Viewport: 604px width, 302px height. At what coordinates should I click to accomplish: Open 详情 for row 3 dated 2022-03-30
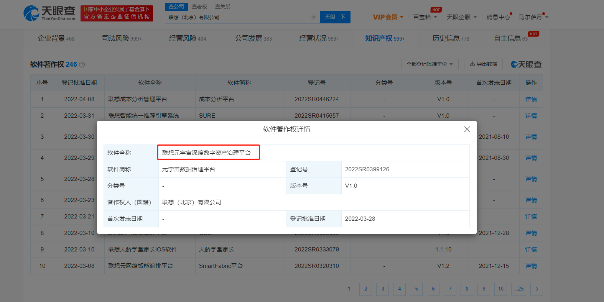[531, 137]
